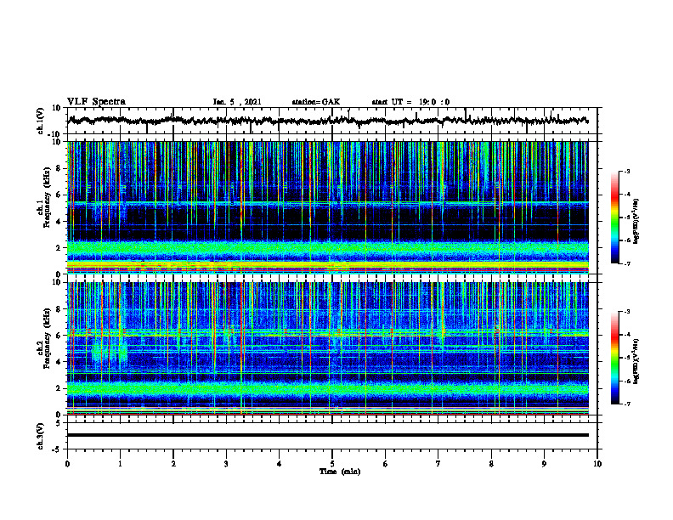Viewport: 673px width, 520px height.
Task: Click time-axis tick label "2"
Action: click(x=173, y=464)
